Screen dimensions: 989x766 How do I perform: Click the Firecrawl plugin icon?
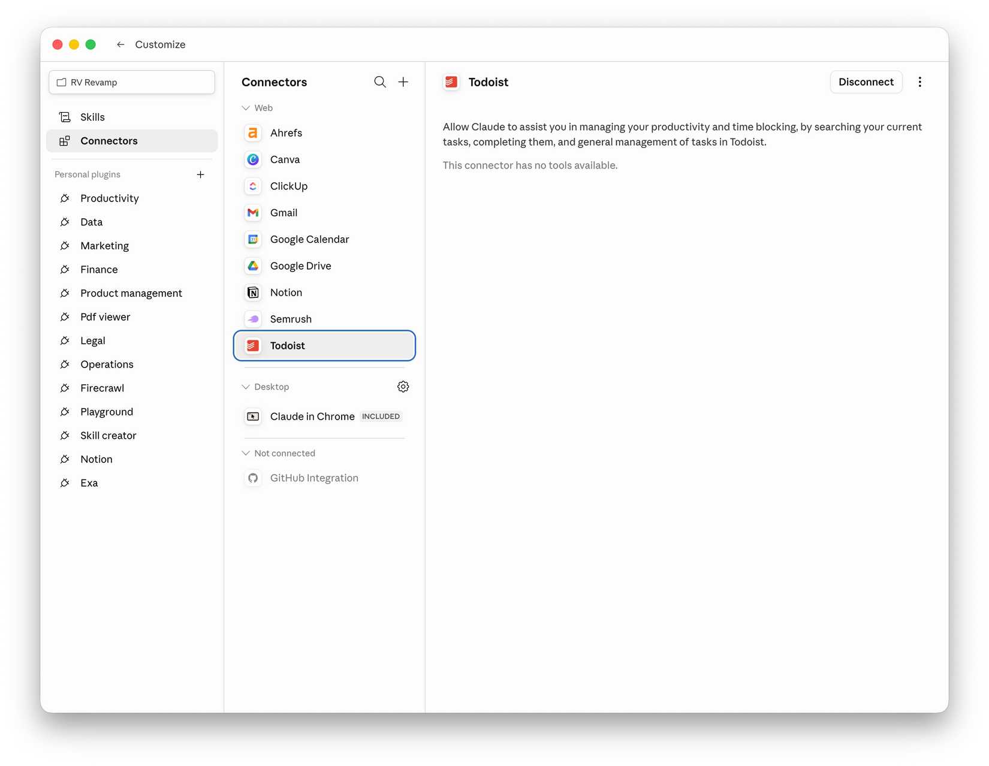point(65,388)
